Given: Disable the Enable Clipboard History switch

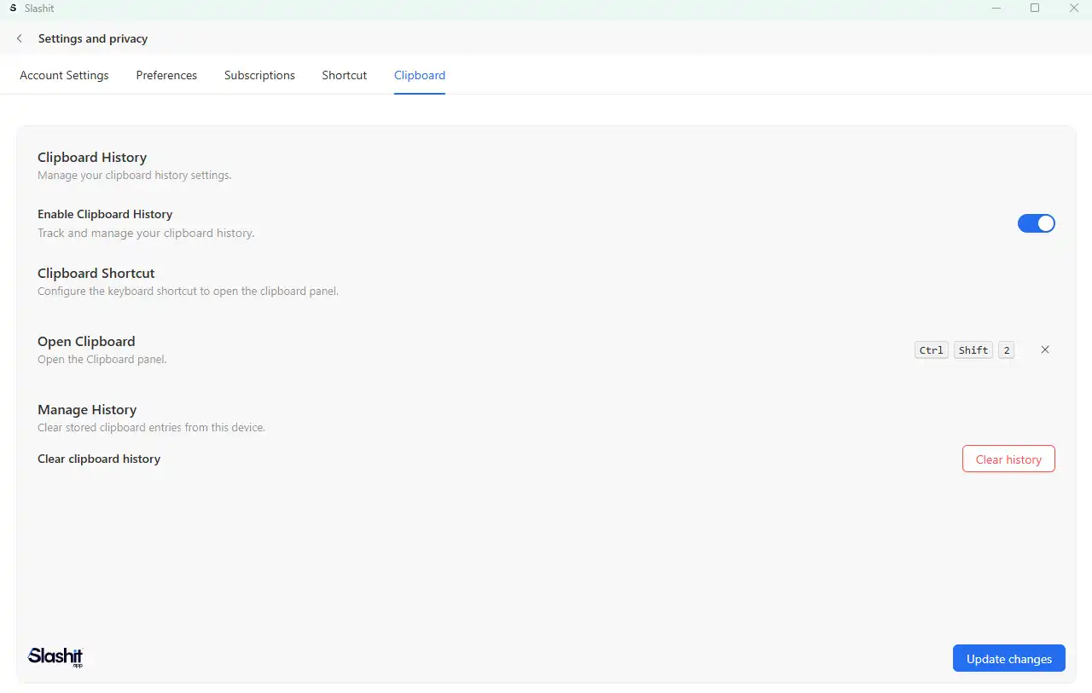Looking at the screenshot, I should pyautogui.click(x=1037, y=223).
